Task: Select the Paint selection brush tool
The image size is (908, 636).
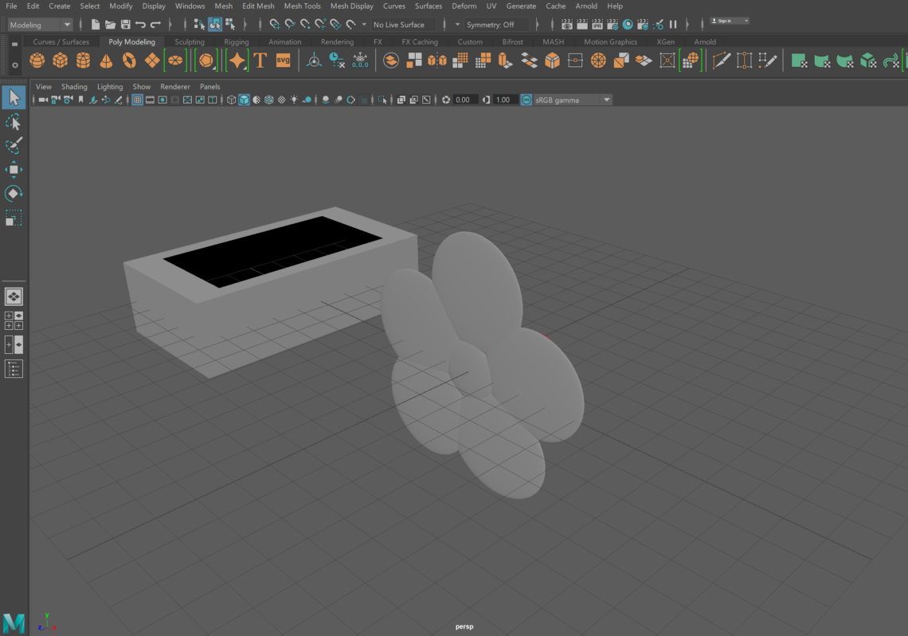Action: (x=14, y=145)
